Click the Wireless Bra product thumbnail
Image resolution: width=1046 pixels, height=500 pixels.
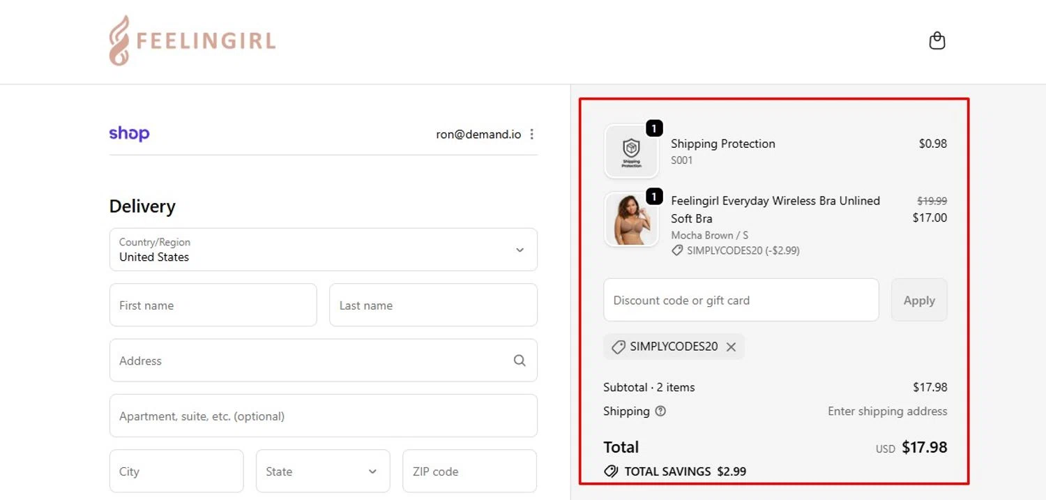click(x=632, y=220)
